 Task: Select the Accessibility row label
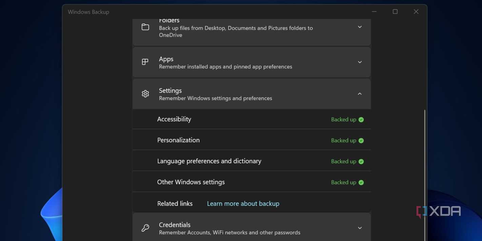point(174,119)
